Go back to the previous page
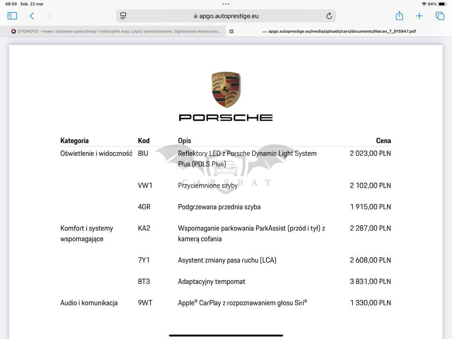The width and height of the screenshot is (452, 339). click(32, 16)
